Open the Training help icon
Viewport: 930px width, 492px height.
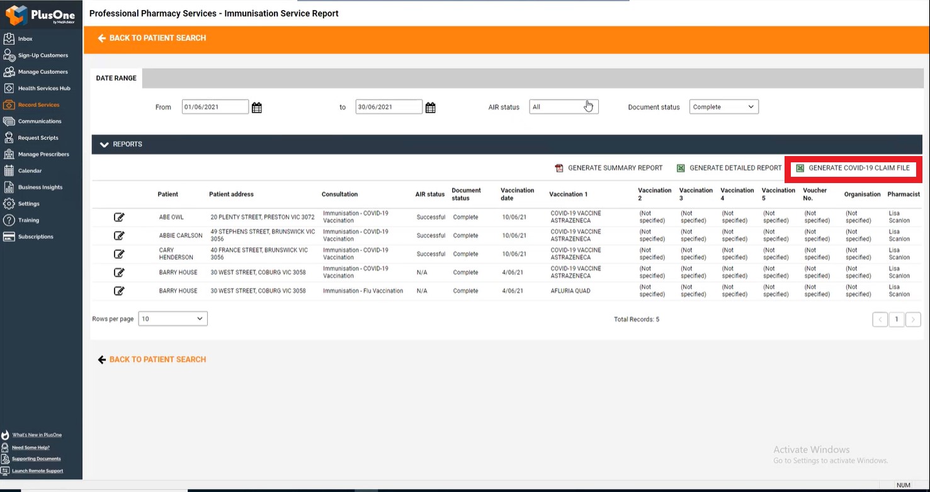(x=9, y=220)
